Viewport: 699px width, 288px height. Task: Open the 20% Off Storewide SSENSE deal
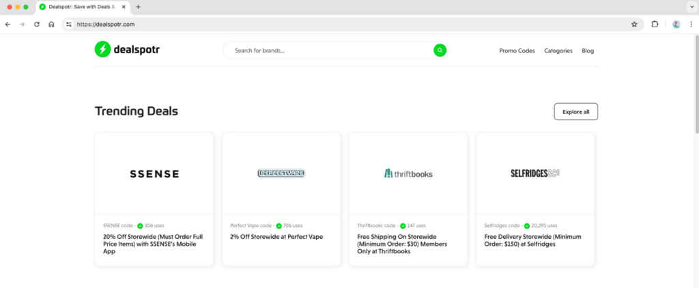(153, 244)
